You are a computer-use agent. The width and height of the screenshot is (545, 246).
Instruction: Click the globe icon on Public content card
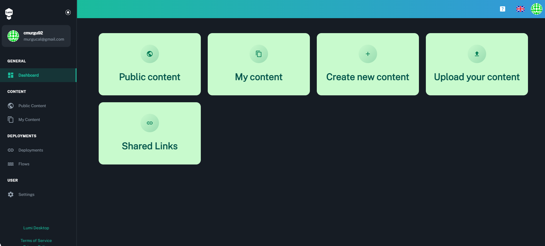point(149,54)
